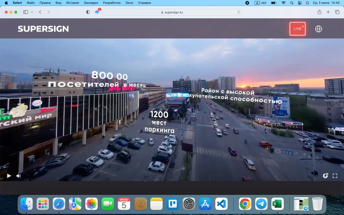The height and width of the screenshot is (215, 344).
Task: Open the Share menu
Action: click(x=319, y=12)
